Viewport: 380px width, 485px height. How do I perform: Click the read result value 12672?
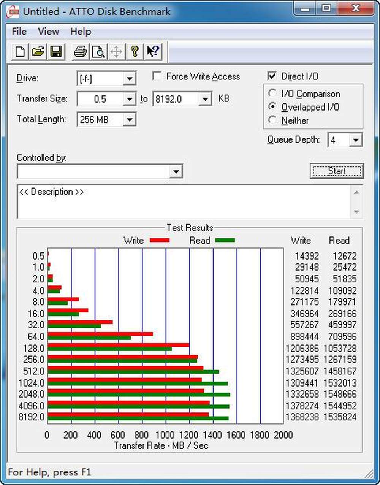(x=345, y=256)
